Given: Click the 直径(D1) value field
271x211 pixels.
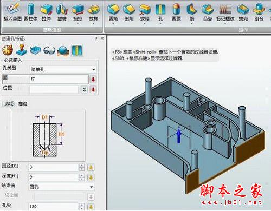Looking at the screenshot, I should pyautogui.click(x=53, y=167).
